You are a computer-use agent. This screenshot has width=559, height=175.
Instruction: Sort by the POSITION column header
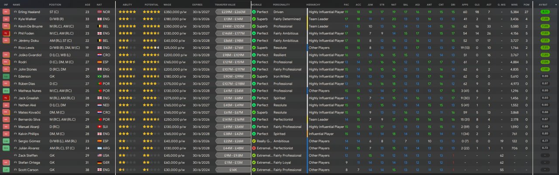[x=55, y=4]
